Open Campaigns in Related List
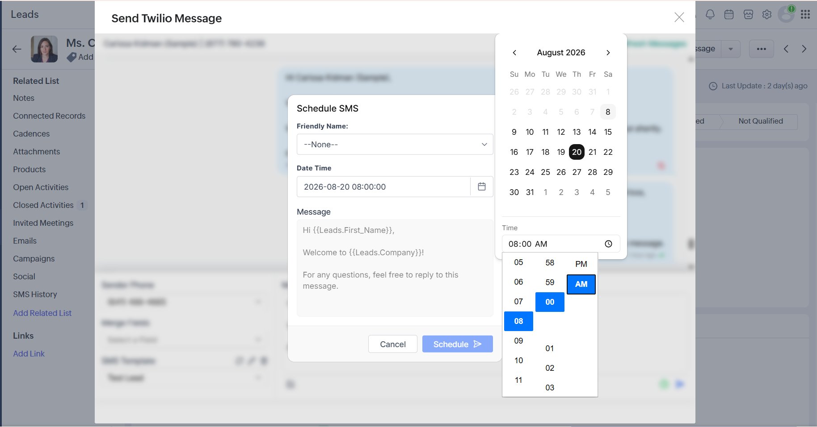Viewport: 817px width, 427px height. coord(34,259)
